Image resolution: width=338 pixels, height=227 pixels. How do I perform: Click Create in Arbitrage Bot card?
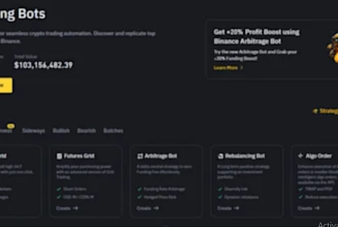click(144, 208)
